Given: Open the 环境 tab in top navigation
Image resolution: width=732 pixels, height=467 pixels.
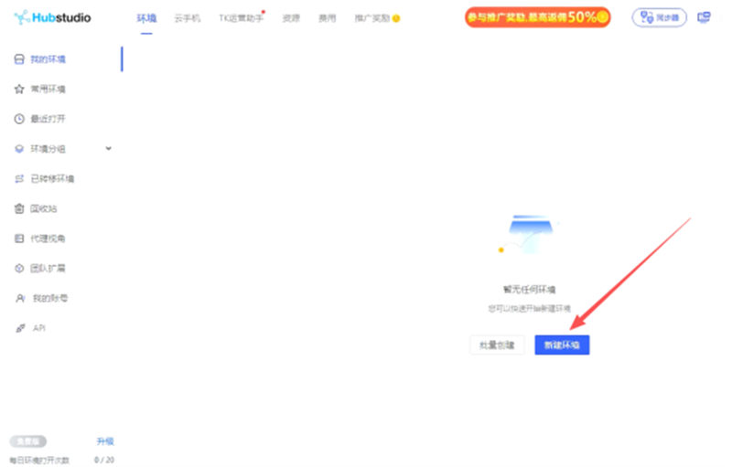Looking at the screenshot, I should (x=146, y=18).
